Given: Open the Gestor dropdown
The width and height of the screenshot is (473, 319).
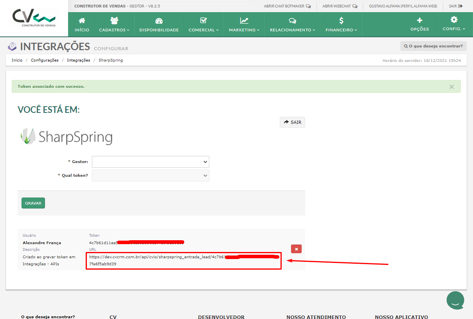Looking at the screenshot, I should (x=151, y=162).
